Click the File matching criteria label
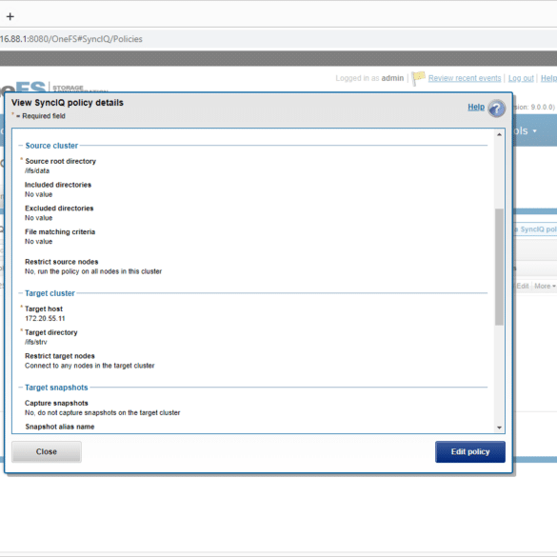Image resolution: width=557 pixels, height=557 pixels. [x=60, y=232]
